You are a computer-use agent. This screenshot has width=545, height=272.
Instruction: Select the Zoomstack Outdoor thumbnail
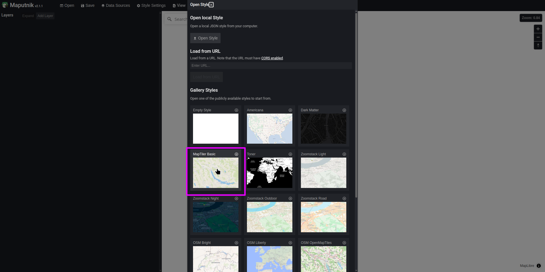click(x=269, y=217)
